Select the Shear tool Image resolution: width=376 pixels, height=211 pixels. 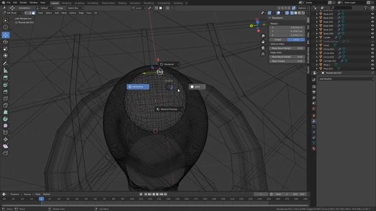[x=5, y=146]
